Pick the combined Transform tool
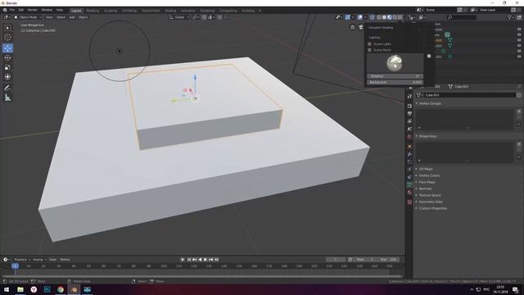Image resolution: width=524 pixels, height=295 pixels. coord(7,77)
